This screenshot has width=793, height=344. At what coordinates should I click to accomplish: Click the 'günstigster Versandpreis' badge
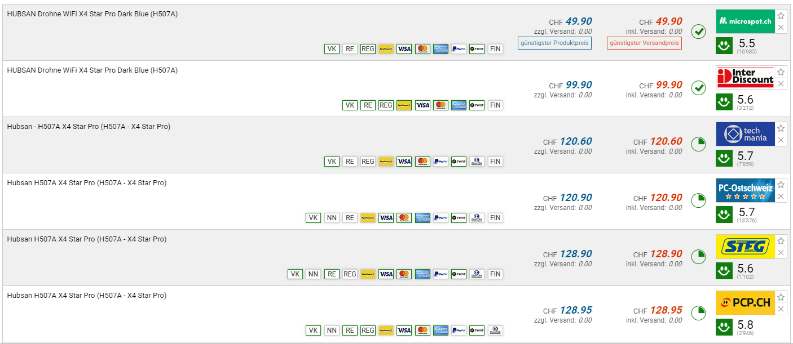click(644, 43)
